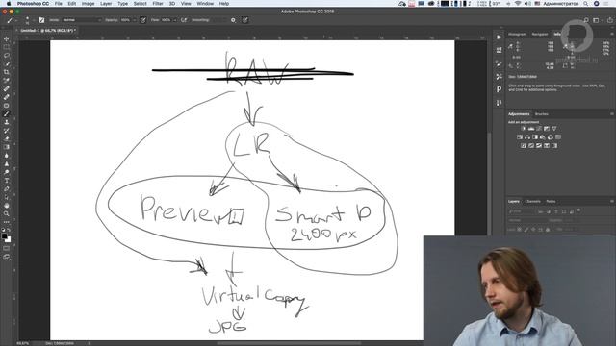
Task: Click the Opacity percentage field
Action: [125, 20]
